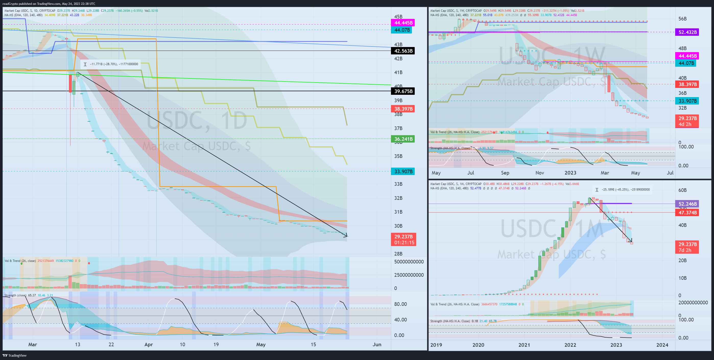This screenshot has height=360, width=714.
Task: Select the monthly 'Market Cap USDC, $, 1M, CRYPTOCAP' legend title
Action: pos(456,184)
